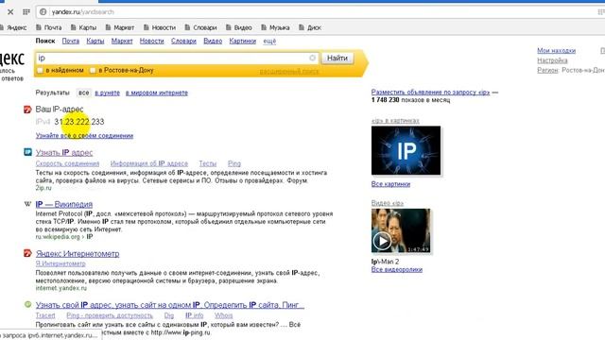This screenshot has height=340, width=605.
Task: Click the 'Ваш IP-адрес' Yandex icon
Action: (x=27, y=110)
